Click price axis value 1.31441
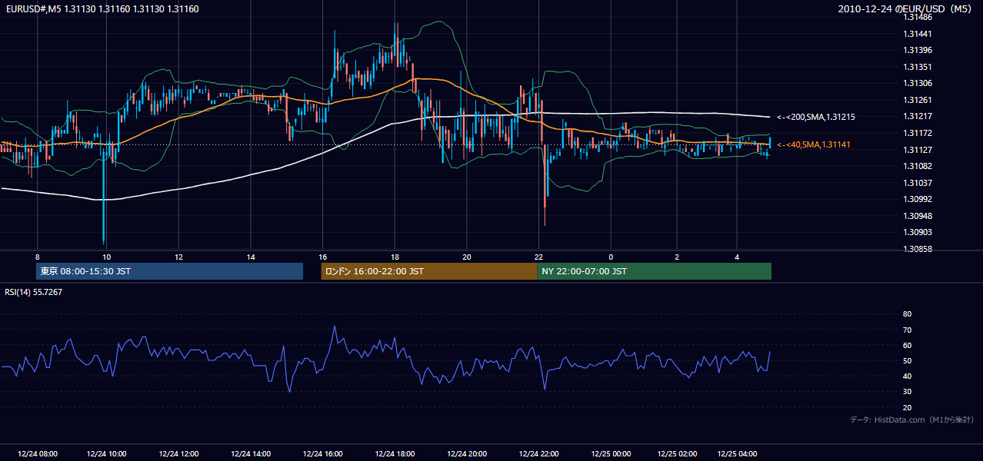Image resolution: width=983 pixels, height=461 pixels. (917, 34)
